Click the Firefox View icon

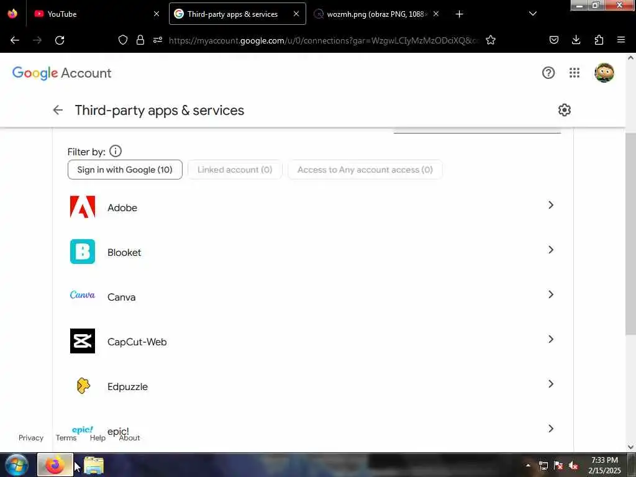pos(12,14)
